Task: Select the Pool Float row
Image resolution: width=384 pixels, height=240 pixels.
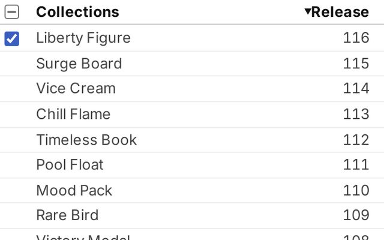Action: coord(192,165)
